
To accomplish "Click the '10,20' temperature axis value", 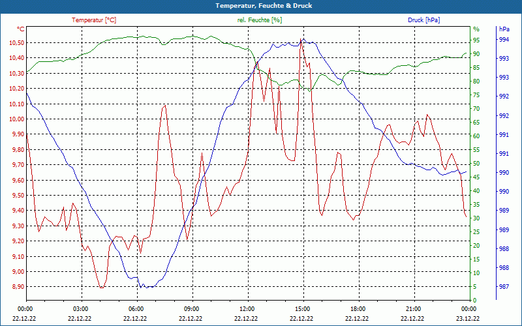I will click(x=17, y=89).
